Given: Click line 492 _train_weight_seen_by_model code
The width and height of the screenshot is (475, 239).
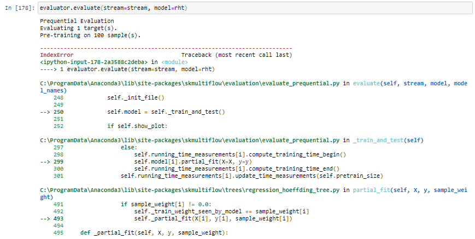Looking at the screenshot, I should (x=221, y=212).
